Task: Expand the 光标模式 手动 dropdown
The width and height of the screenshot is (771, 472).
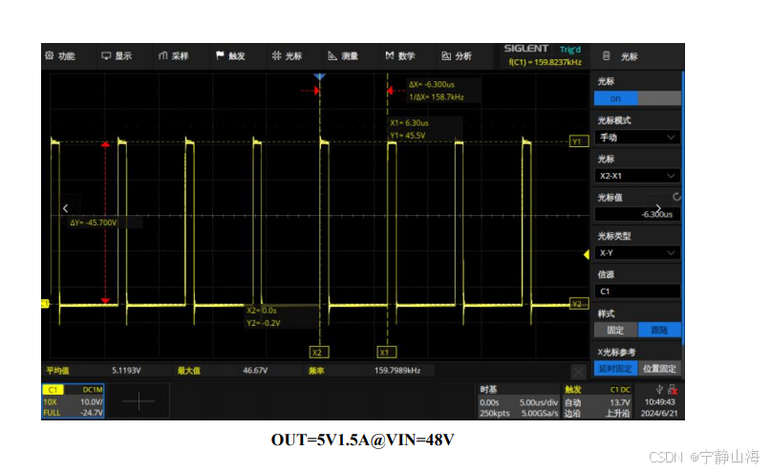Action: coord(637,138)
